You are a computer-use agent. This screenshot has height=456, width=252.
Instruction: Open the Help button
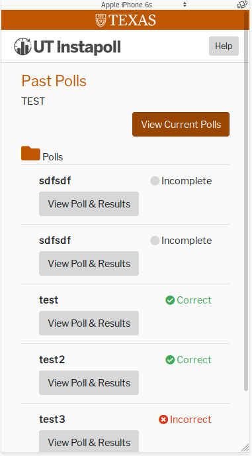[x=224, y=46]
